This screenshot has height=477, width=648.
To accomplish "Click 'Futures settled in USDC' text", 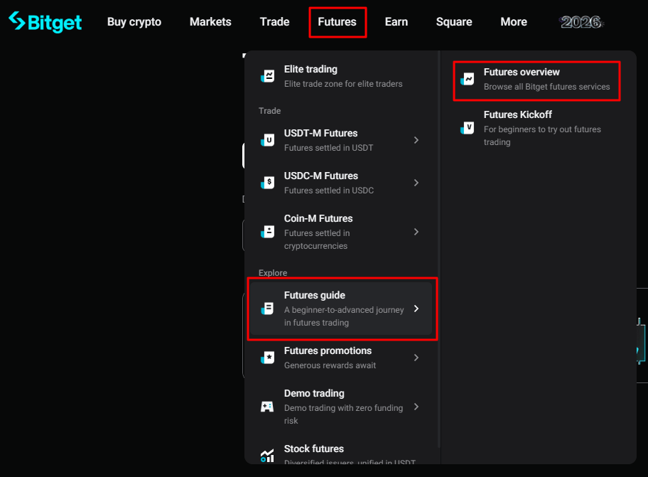I will (329, 191).
